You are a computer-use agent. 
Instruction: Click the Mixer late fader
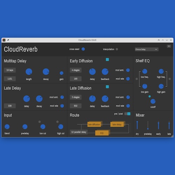[x=169, y=125]
